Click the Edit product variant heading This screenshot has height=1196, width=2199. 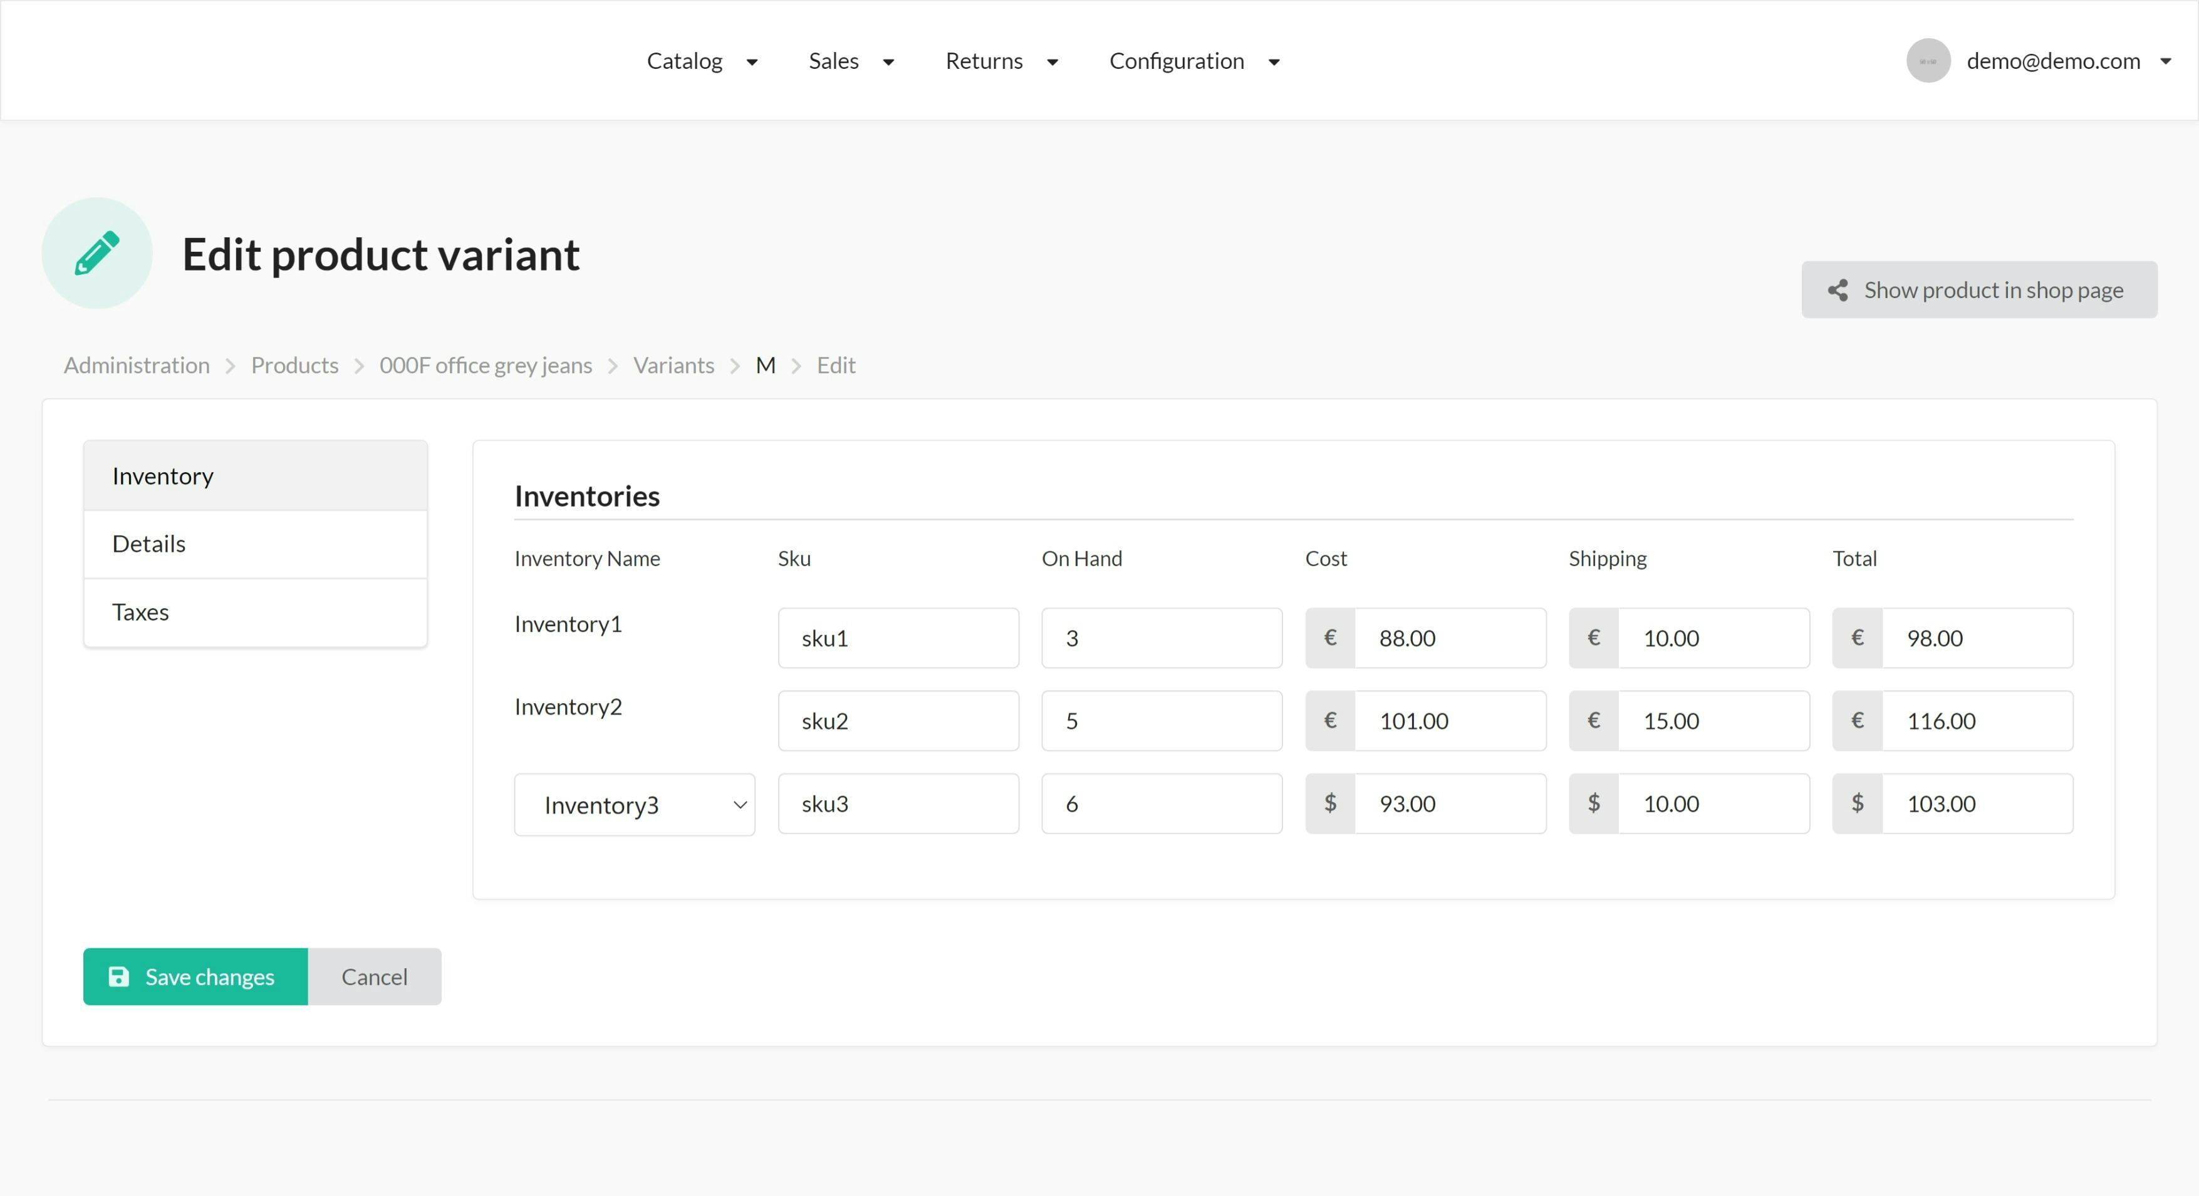381,254
